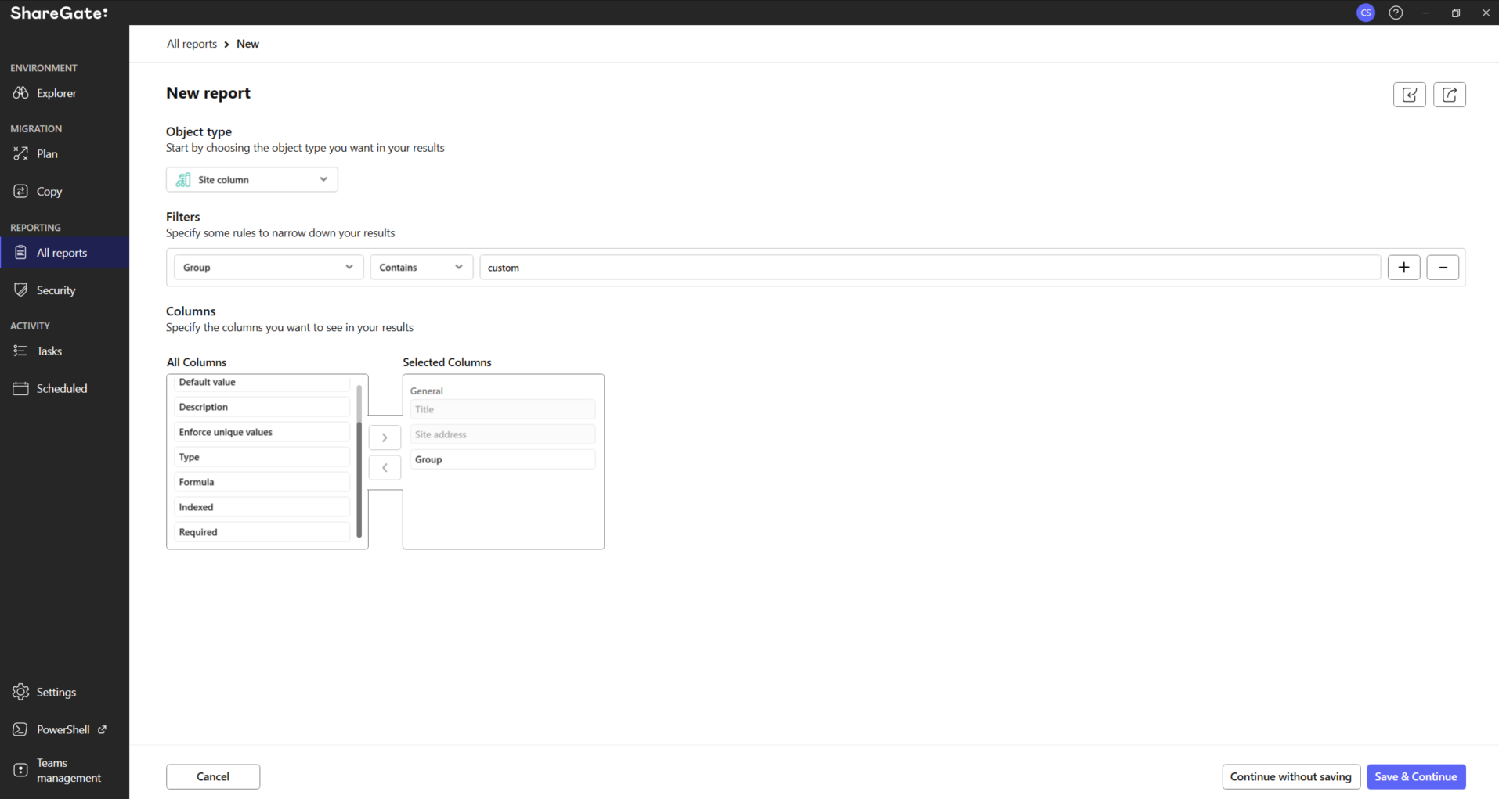Click the Plan migration icon
The width and height of the screenshot is (1499, 799).
[x=20, y=154]
